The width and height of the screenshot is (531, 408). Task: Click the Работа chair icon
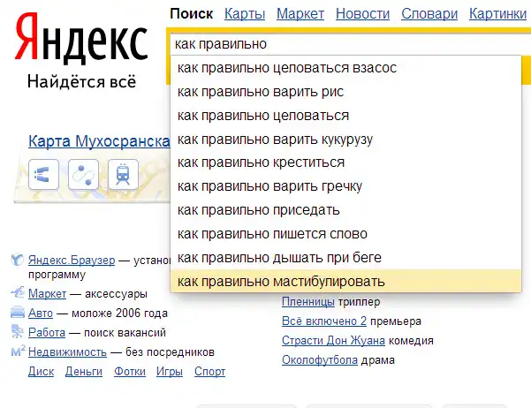coord(17,332)
